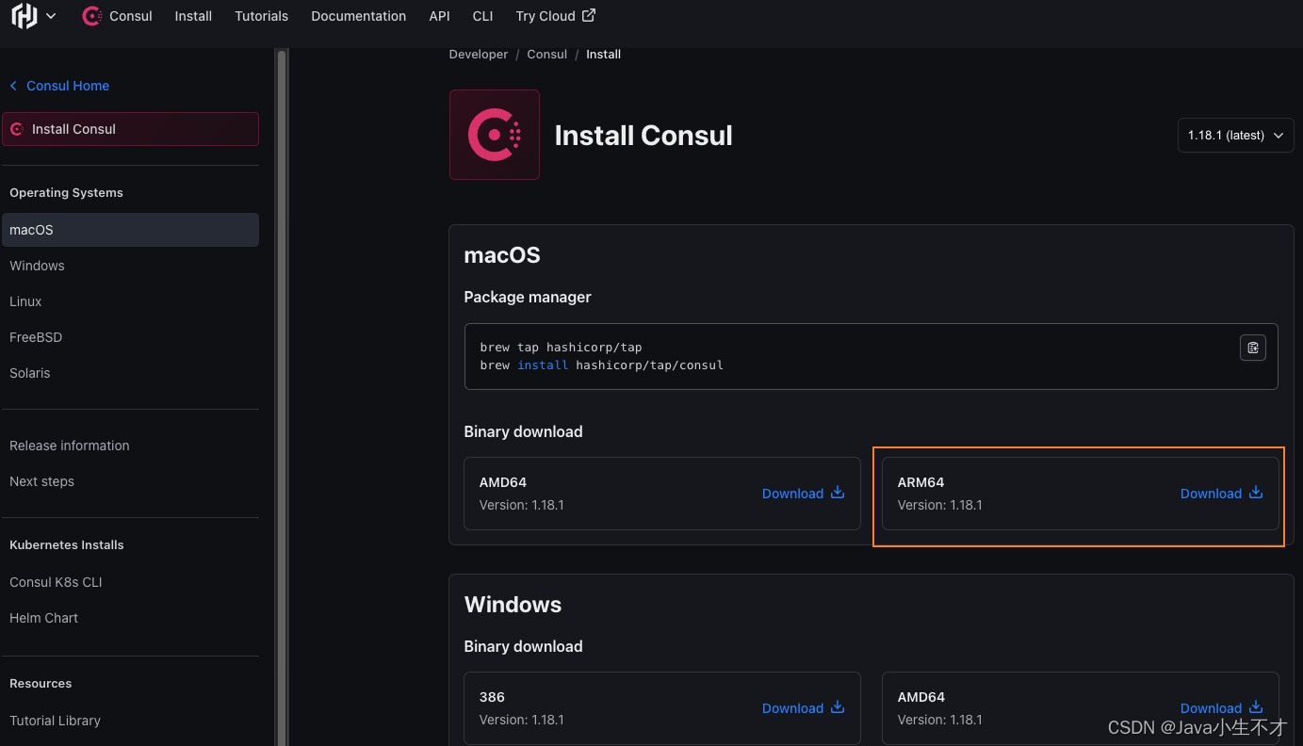Open the Install nav item
This screenshot has width=1303, height=746.
tap(193, 16)
